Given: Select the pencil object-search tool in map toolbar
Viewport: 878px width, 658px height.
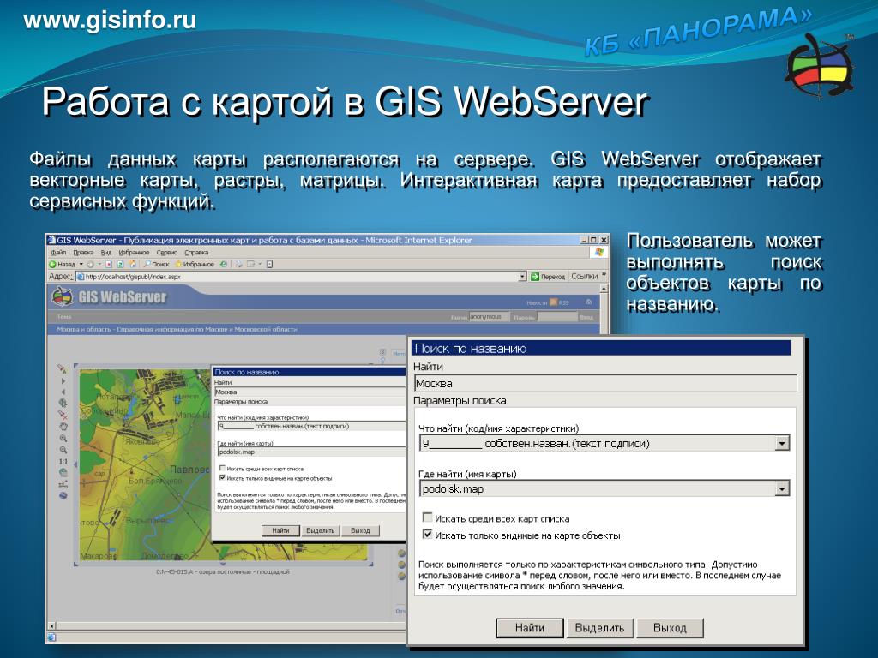Looking at the screenshot, I should (62, 368).
